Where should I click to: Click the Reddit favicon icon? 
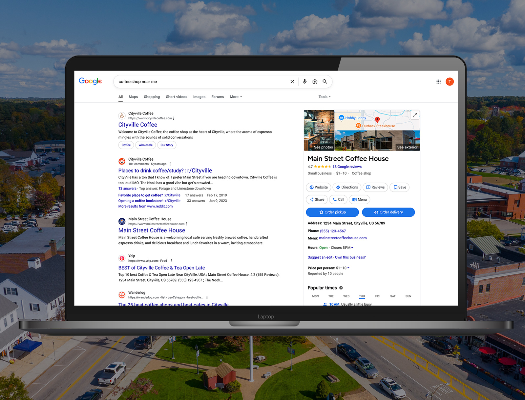(x=122, y=161)
